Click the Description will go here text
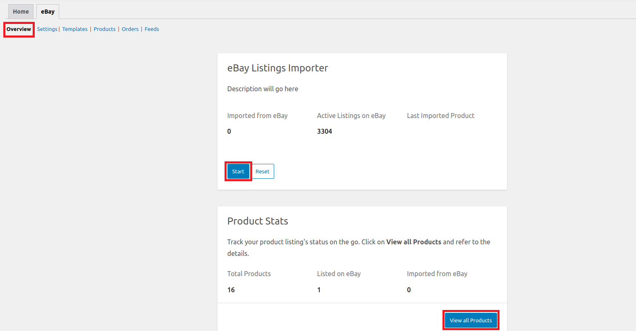 pyautogui.click(x=263, y=89)
